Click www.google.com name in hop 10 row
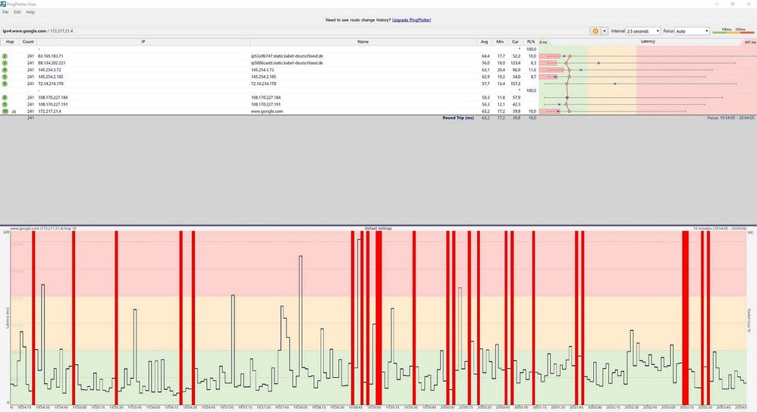757x412 pixels. point(266,111)
